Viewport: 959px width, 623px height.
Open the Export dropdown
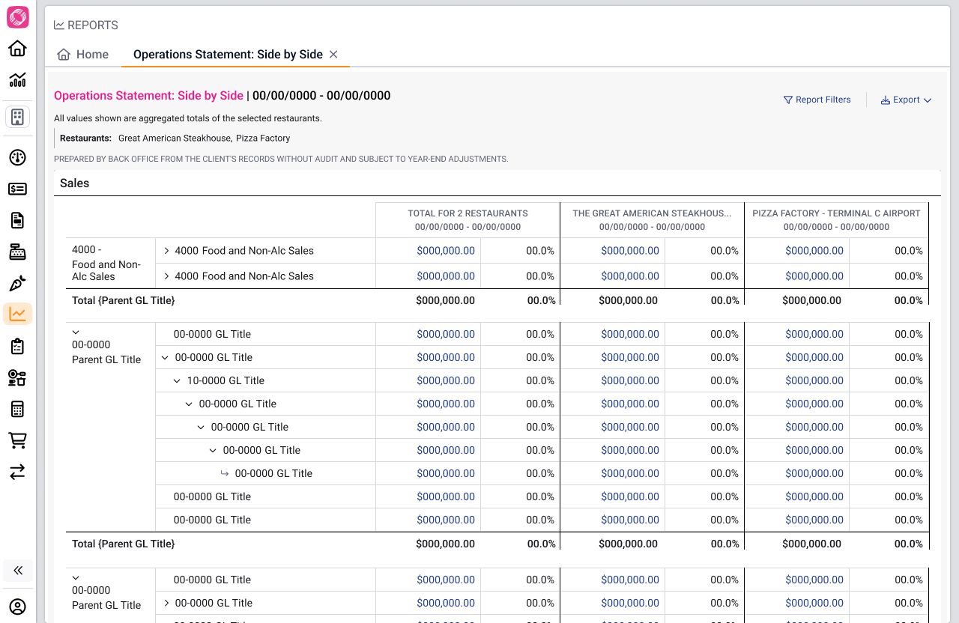[x=906, y=100]
